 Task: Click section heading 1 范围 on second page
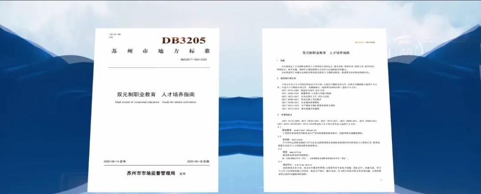[x=281, y=61]
